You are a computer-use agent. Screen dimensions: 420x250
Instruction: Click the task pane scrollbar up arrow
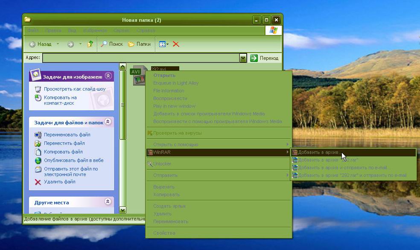coord(122,67)
